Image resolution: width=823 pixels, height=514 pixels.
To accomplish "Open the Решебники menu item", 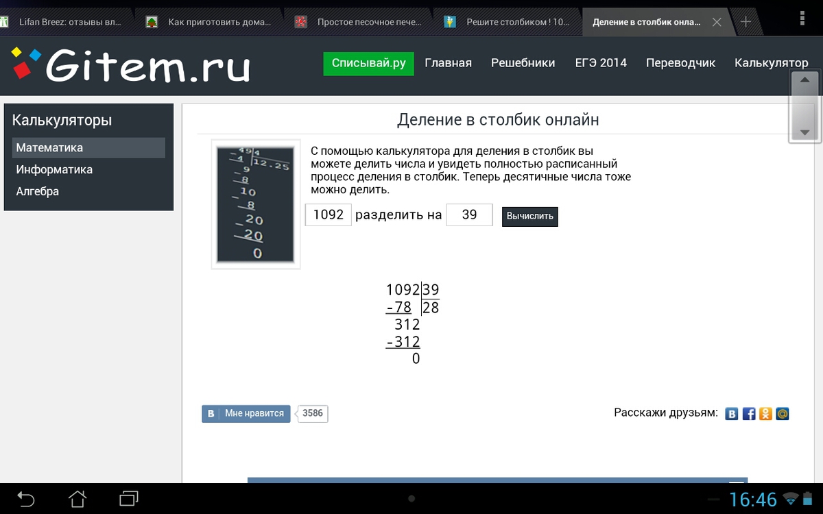I will (523, 63).
